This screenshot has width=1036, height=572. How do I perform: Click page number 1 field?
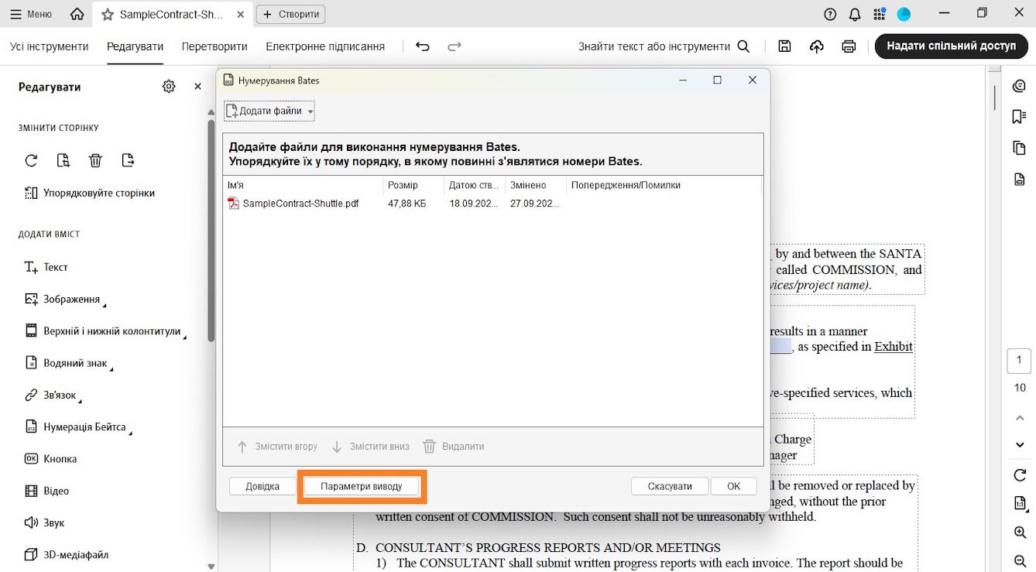tap(1019, 361)
